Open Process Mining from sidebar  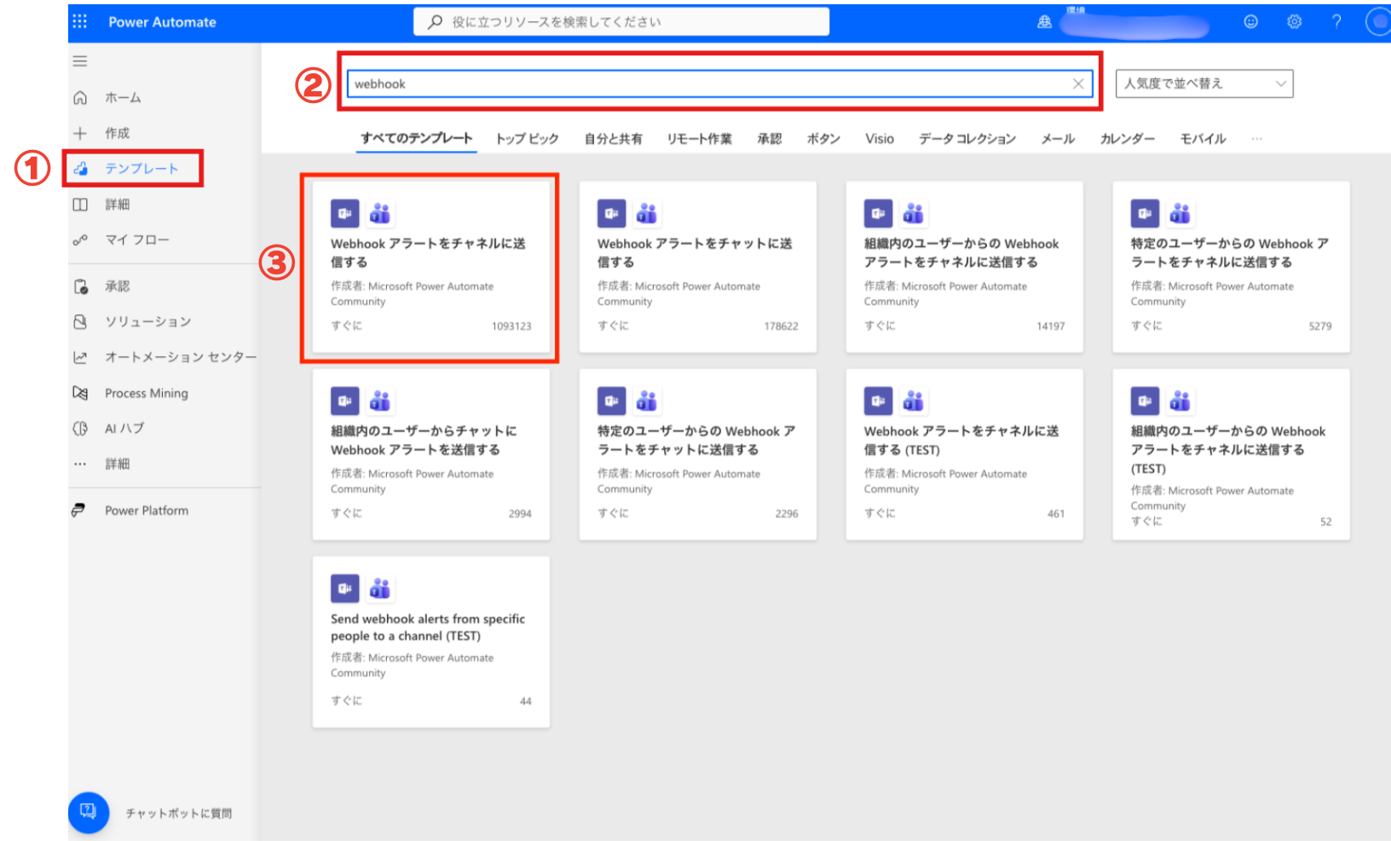(146, 393)
